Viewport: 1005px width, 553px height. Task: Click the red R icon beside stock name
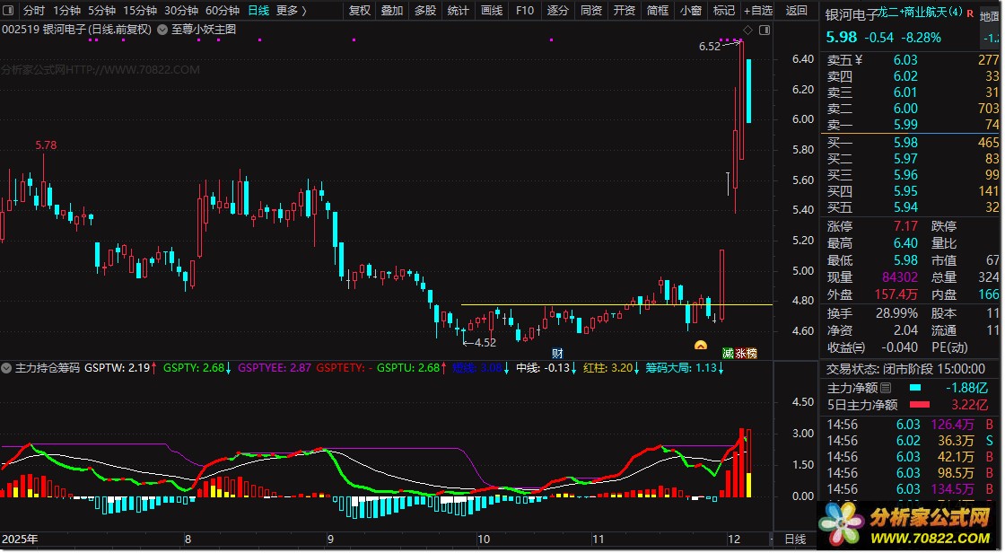click(x=970, y=13)
